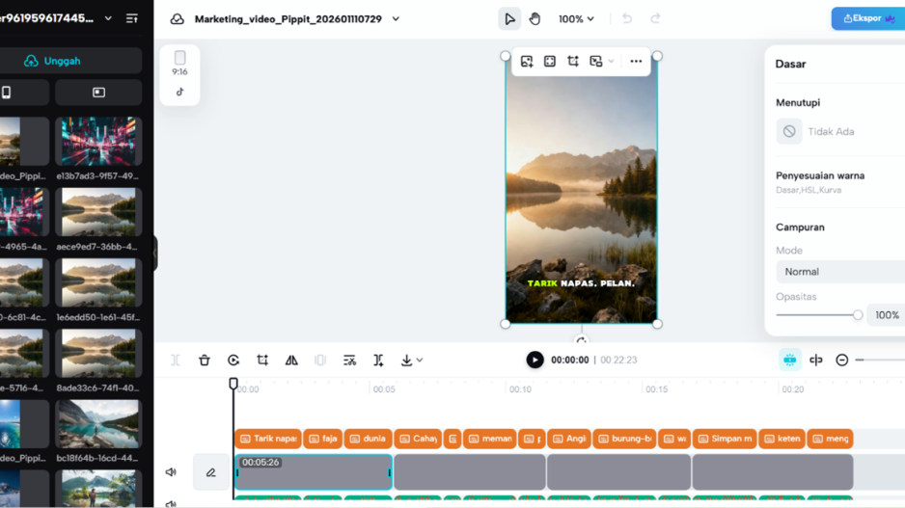
Task: Flip the clip with mirror icon
Action: (x=291, y=361)
